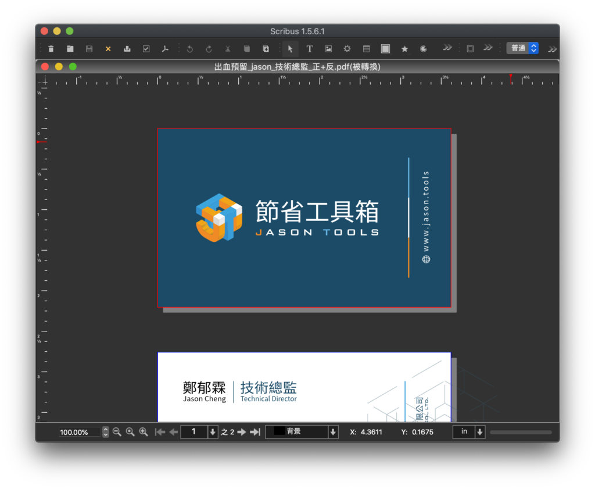Close the document with the orange X icon

coord(108,49)
